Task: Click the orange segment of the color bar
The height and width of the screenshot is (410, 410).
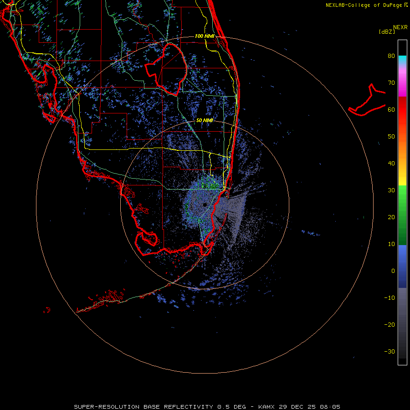Action: coord(402,149)
